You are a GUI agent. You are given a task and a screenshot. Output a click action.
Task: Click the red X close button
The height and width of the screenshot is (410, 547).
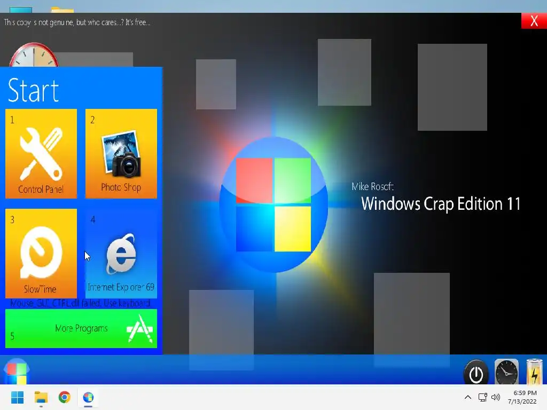tap(534, 21)
